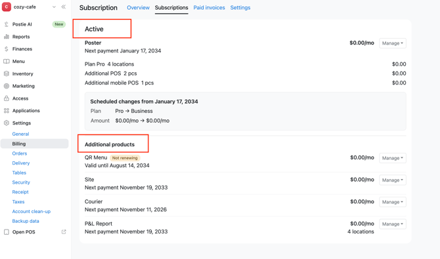The image size is (440, 259).
Task: Click the Courier product name
Action: pyautogui.click(x=94, y=202)
